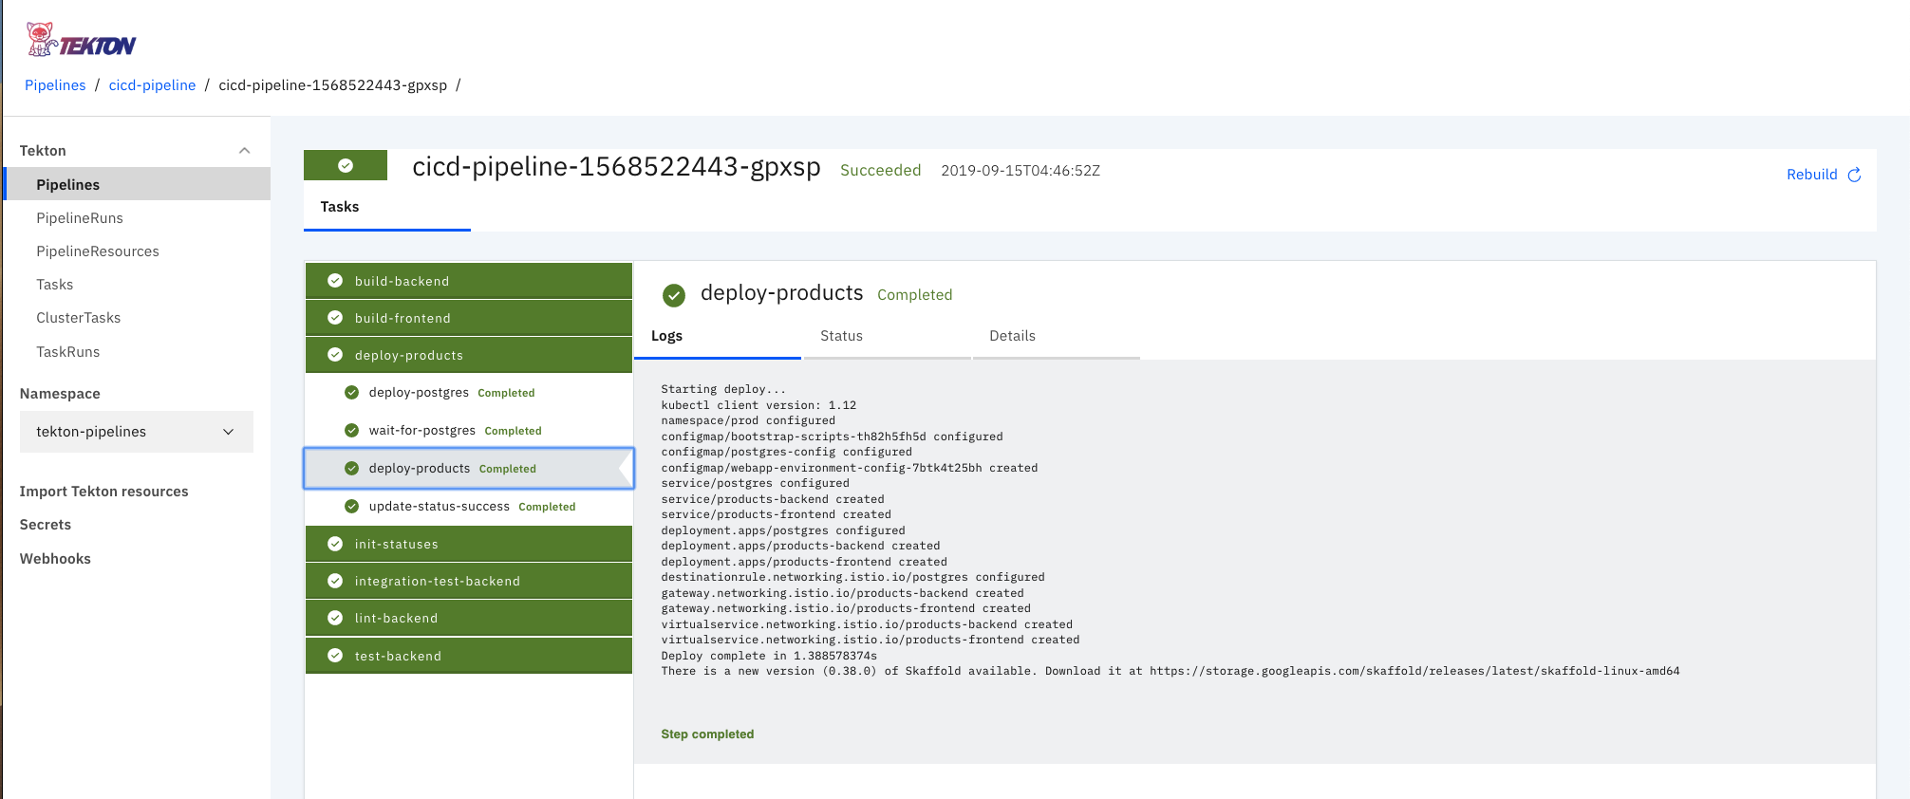The image size is (1910, 799).
Task: Click the update-status-success step check icon
Action: [x=351, y=506]
